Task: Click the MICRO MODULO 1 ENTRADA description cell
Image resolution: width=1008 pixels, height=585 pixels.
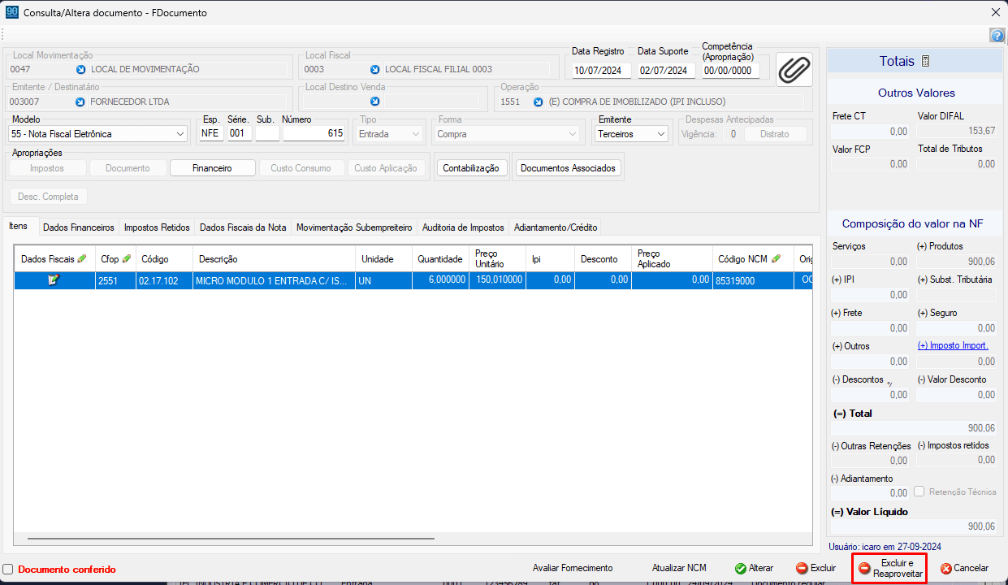Action: point(274,280)
